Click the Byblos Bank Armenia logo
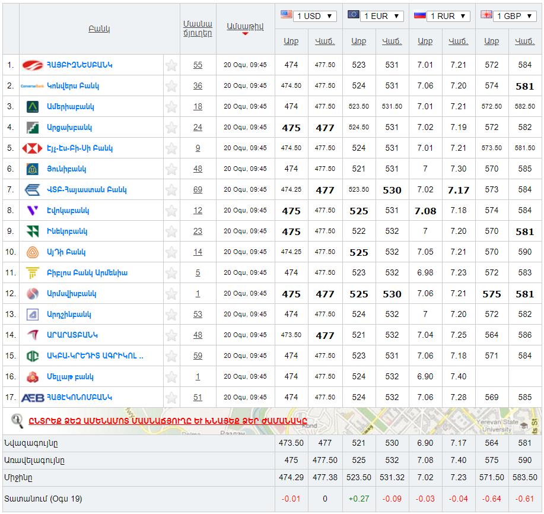Screen dimensions: 544x514 pos(33,273)
